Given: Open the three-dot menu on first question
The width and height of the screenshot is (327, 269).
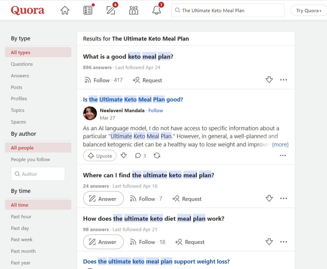Looking at the screenshot, I should pos(284,80).
